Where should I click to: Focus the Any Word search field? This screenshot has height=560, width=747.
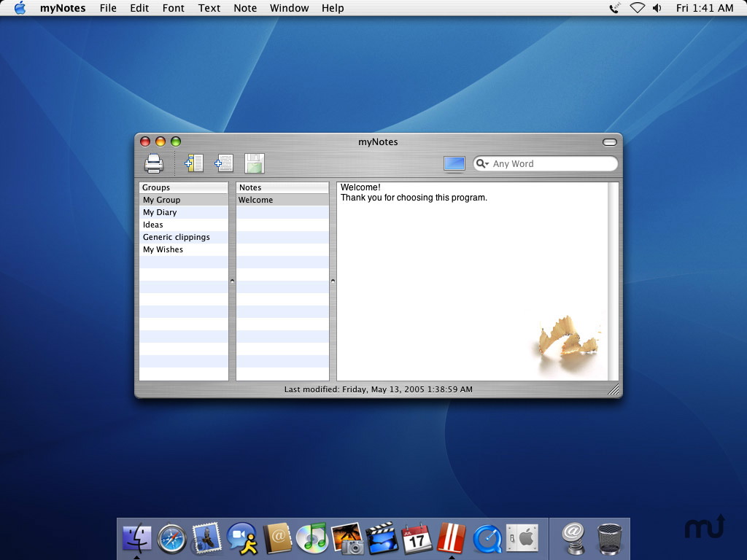545,164
